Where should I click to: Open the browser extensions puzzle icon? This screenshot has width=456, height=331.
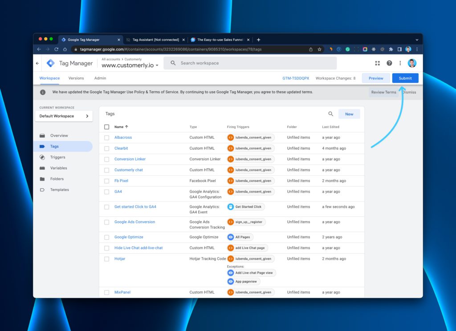pos(391,49)
